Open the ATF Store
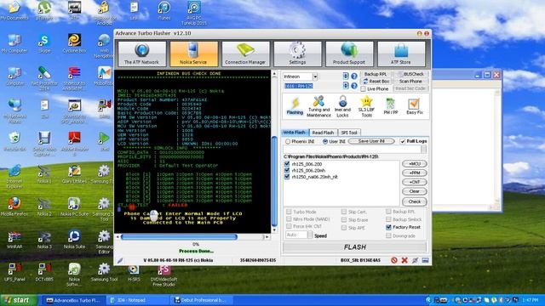The height and width of the screenshot is (306, 545). (401, 54)
